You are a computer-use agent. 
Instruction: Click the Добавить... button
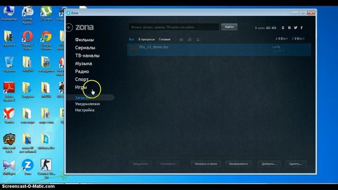tap(269, 164)
